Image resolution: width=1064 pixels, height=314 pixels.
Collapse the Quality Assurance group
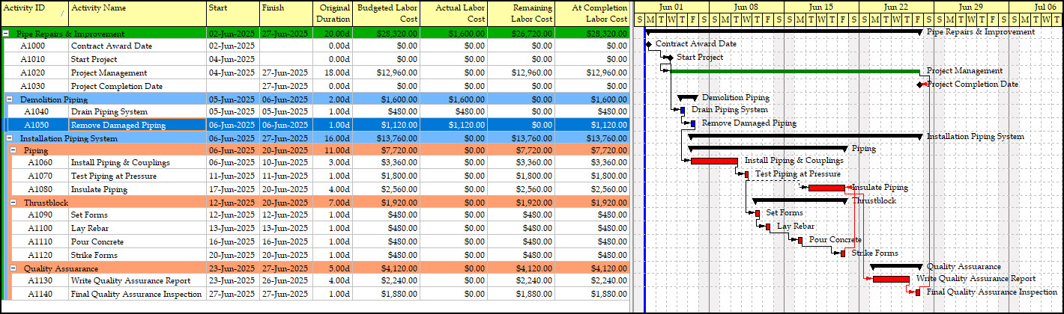(x=13, y=268)
